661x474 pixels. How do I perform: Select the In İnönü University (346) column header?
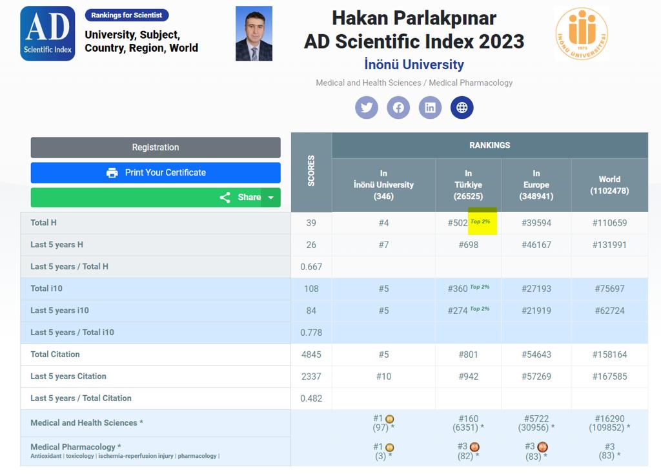(x=383, y=185)
